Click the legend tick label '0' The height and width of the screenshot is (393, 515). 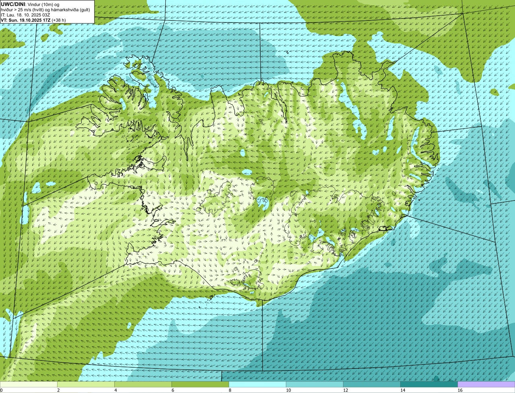pos(1,390)
